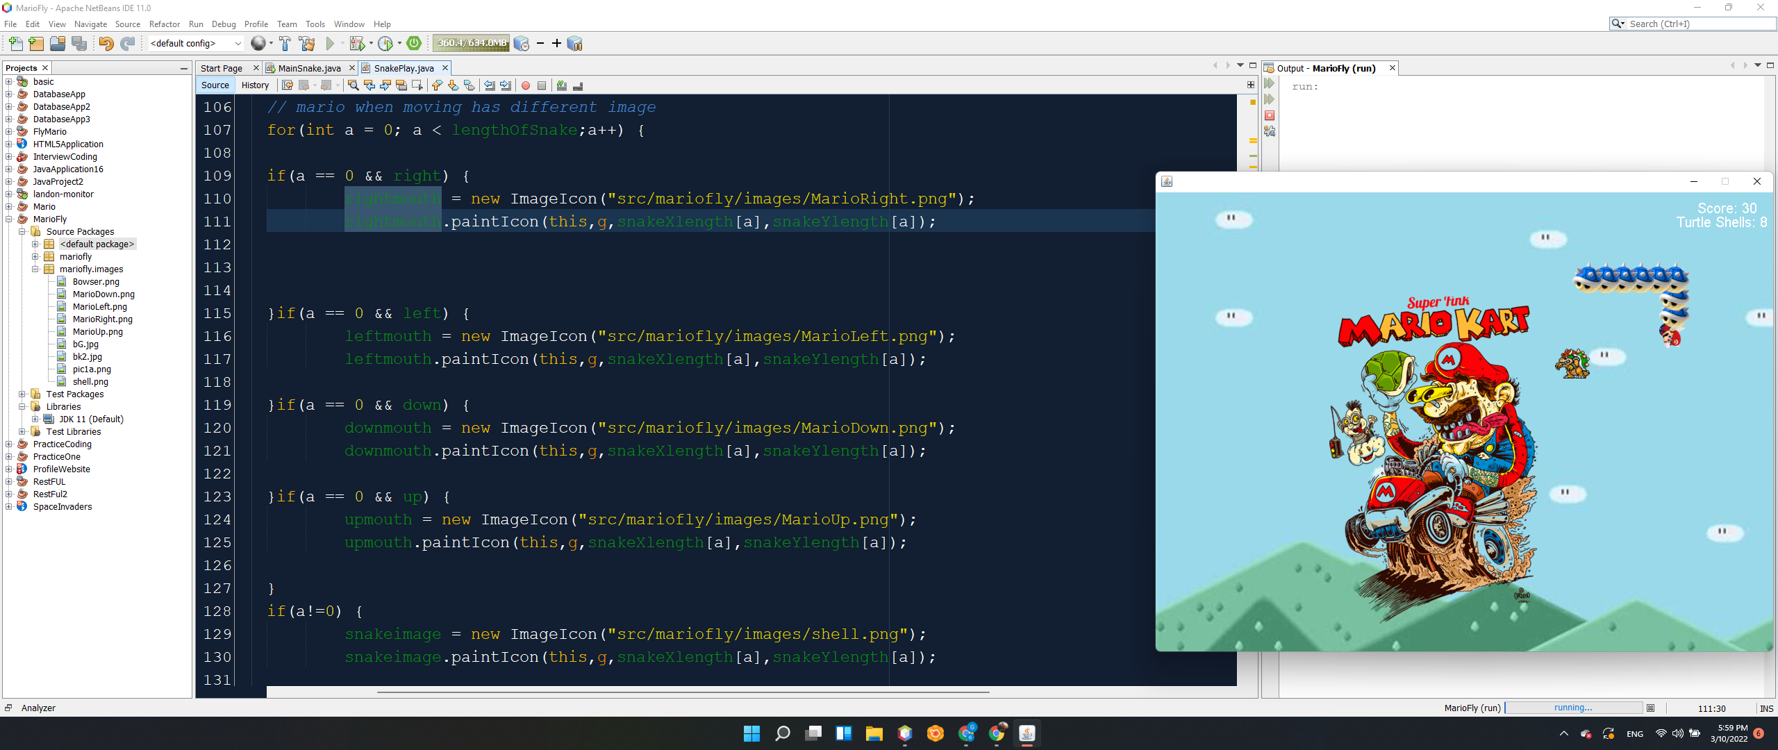Viewport: 1778px width, 750px height.
Task: Collapse the MarioFly project node
Action: coord(9,219)
